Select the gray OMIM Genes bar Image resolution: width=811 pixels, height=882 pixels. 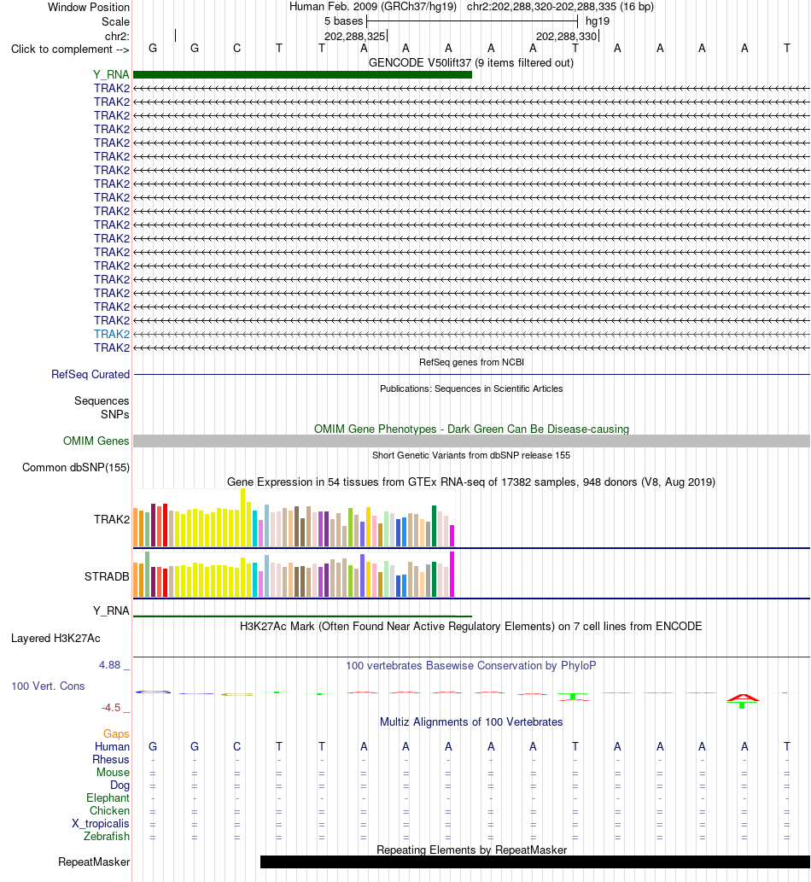point(471,441)
